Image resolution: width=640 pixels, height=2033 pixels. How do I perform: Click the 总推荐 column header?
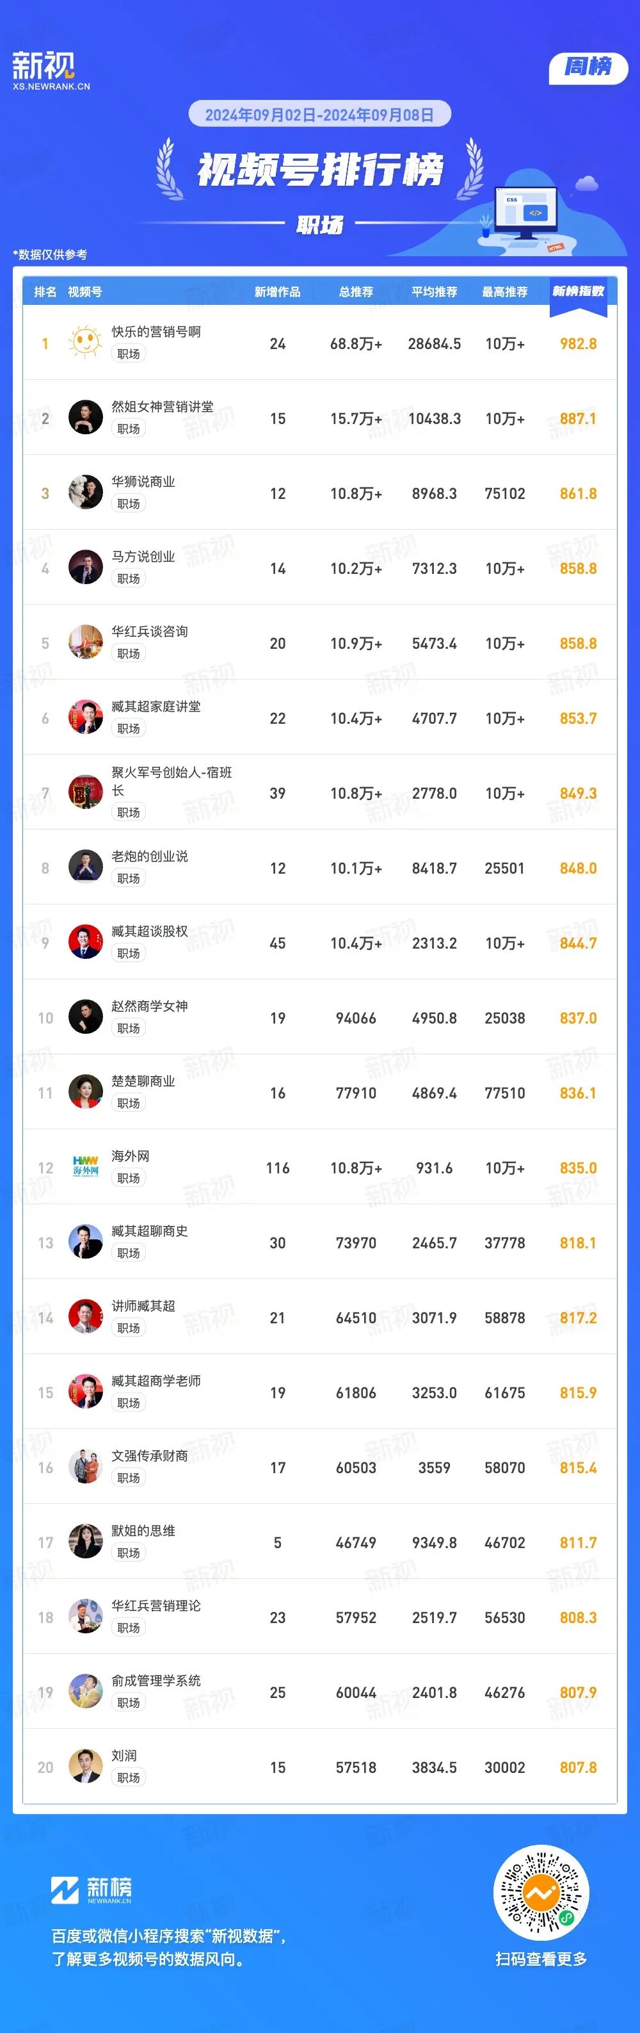355,292
